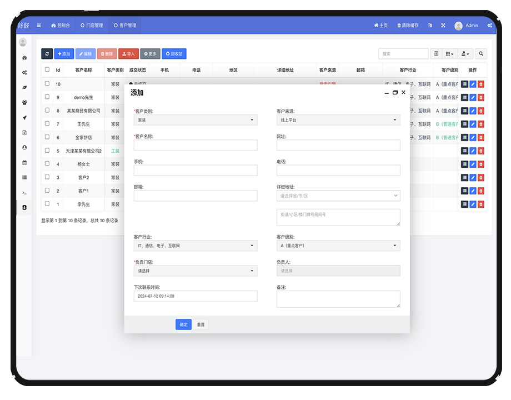Click the rocket icon in left sidebar
511x400 pixels.
pyautogui.click(x=24, y=118)
